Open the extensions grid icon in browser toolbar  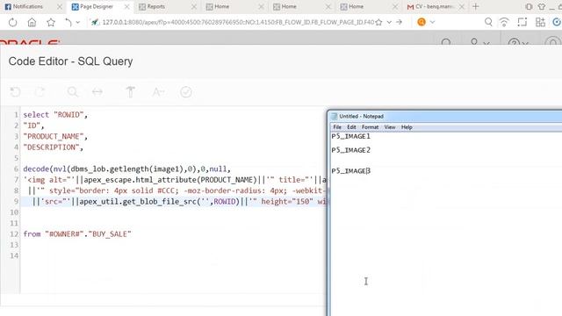(540, 22)
